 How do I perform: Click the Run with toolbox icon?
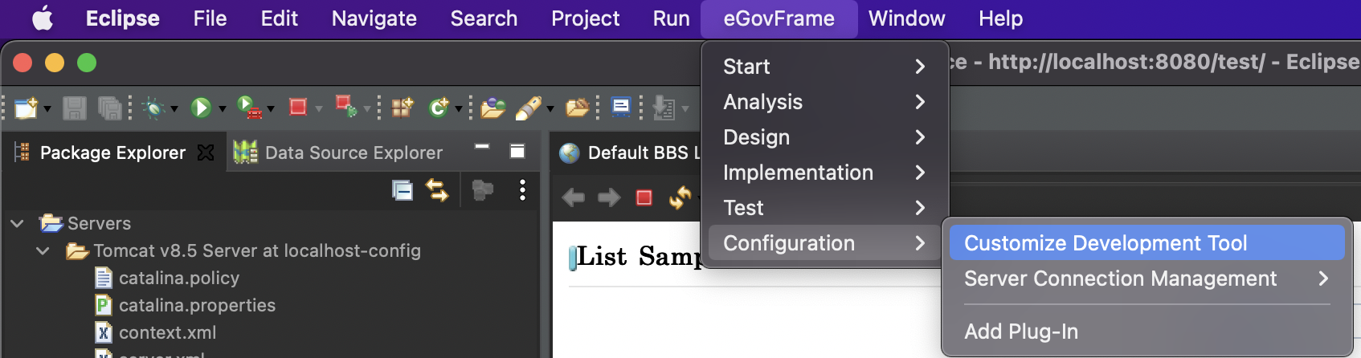point(250,108)
